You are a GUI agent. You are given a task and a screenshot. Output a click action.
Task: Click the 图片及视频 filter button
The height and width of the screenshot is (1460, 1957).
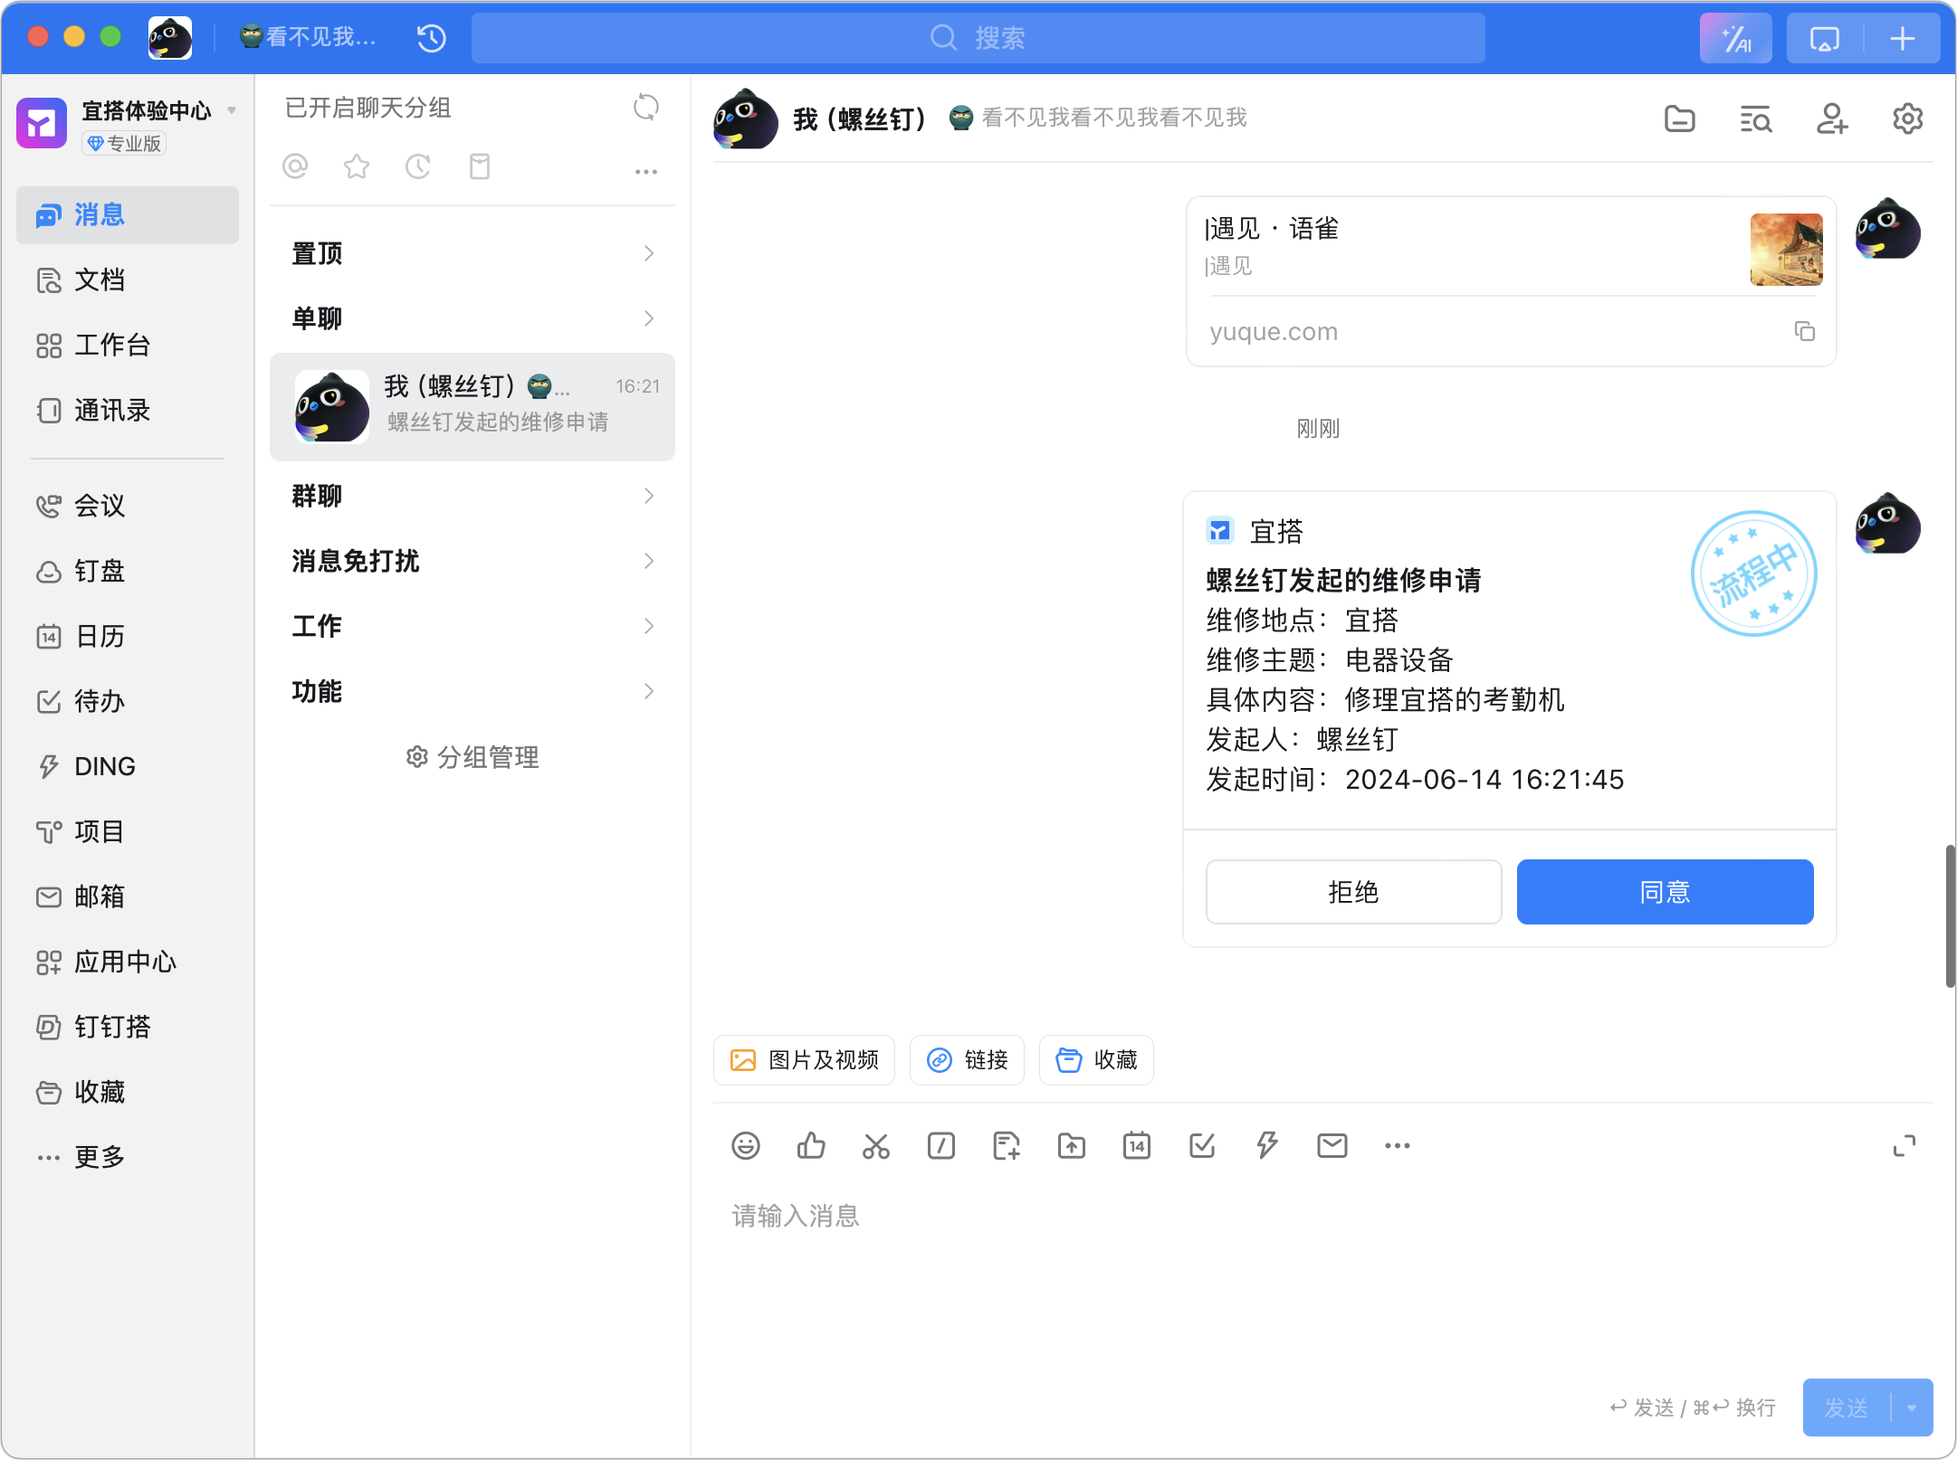tap(804, 1060)
